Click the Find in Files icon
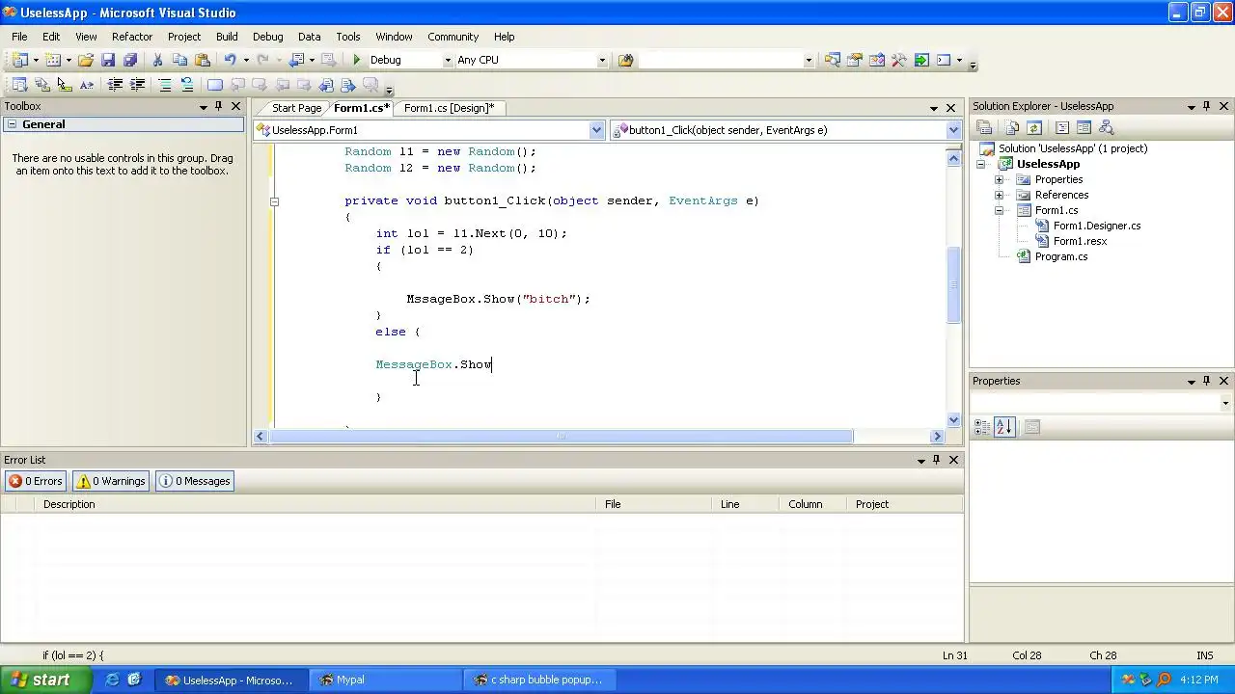 click(625, 60)
